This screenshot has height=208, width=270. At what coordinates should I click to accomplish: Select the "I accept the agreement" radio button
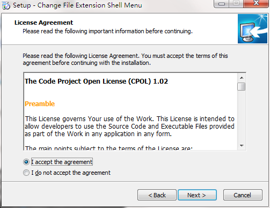coord(26,162)
